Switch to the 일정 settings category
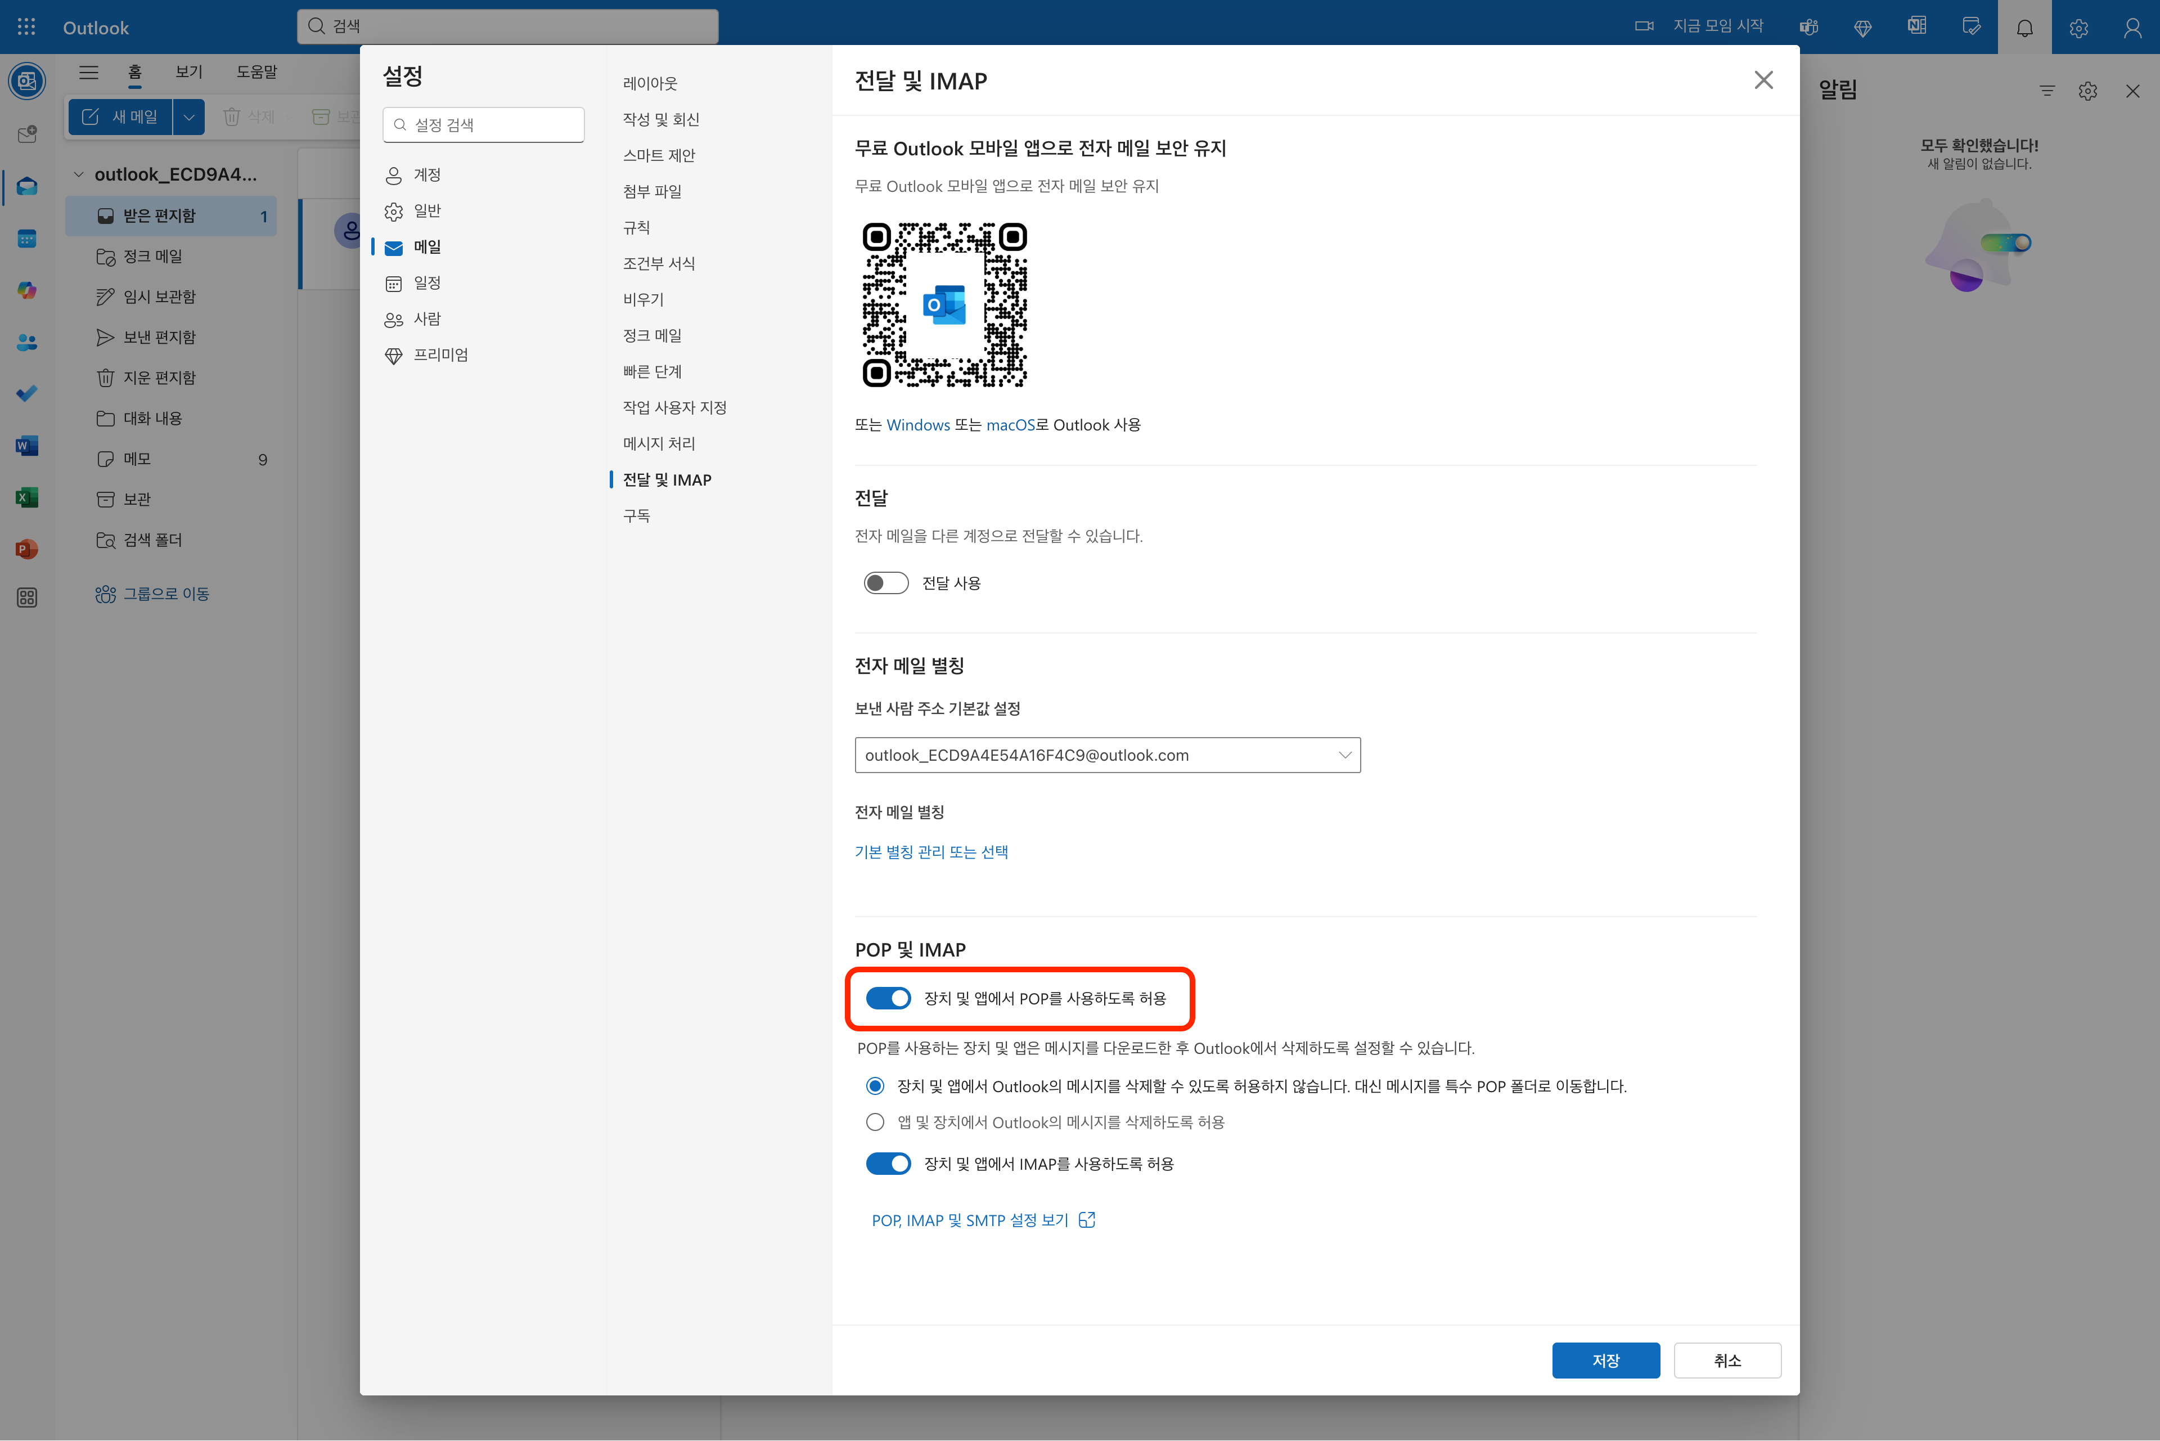This screenshot has height=1441, width=2160. click(x=426, y=283)
